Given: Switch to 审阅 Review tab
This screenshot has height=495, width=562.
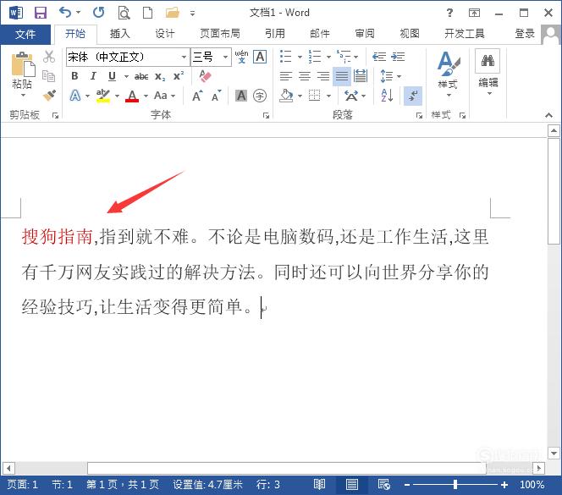Looking at the screenshot, I should point(365,34).
